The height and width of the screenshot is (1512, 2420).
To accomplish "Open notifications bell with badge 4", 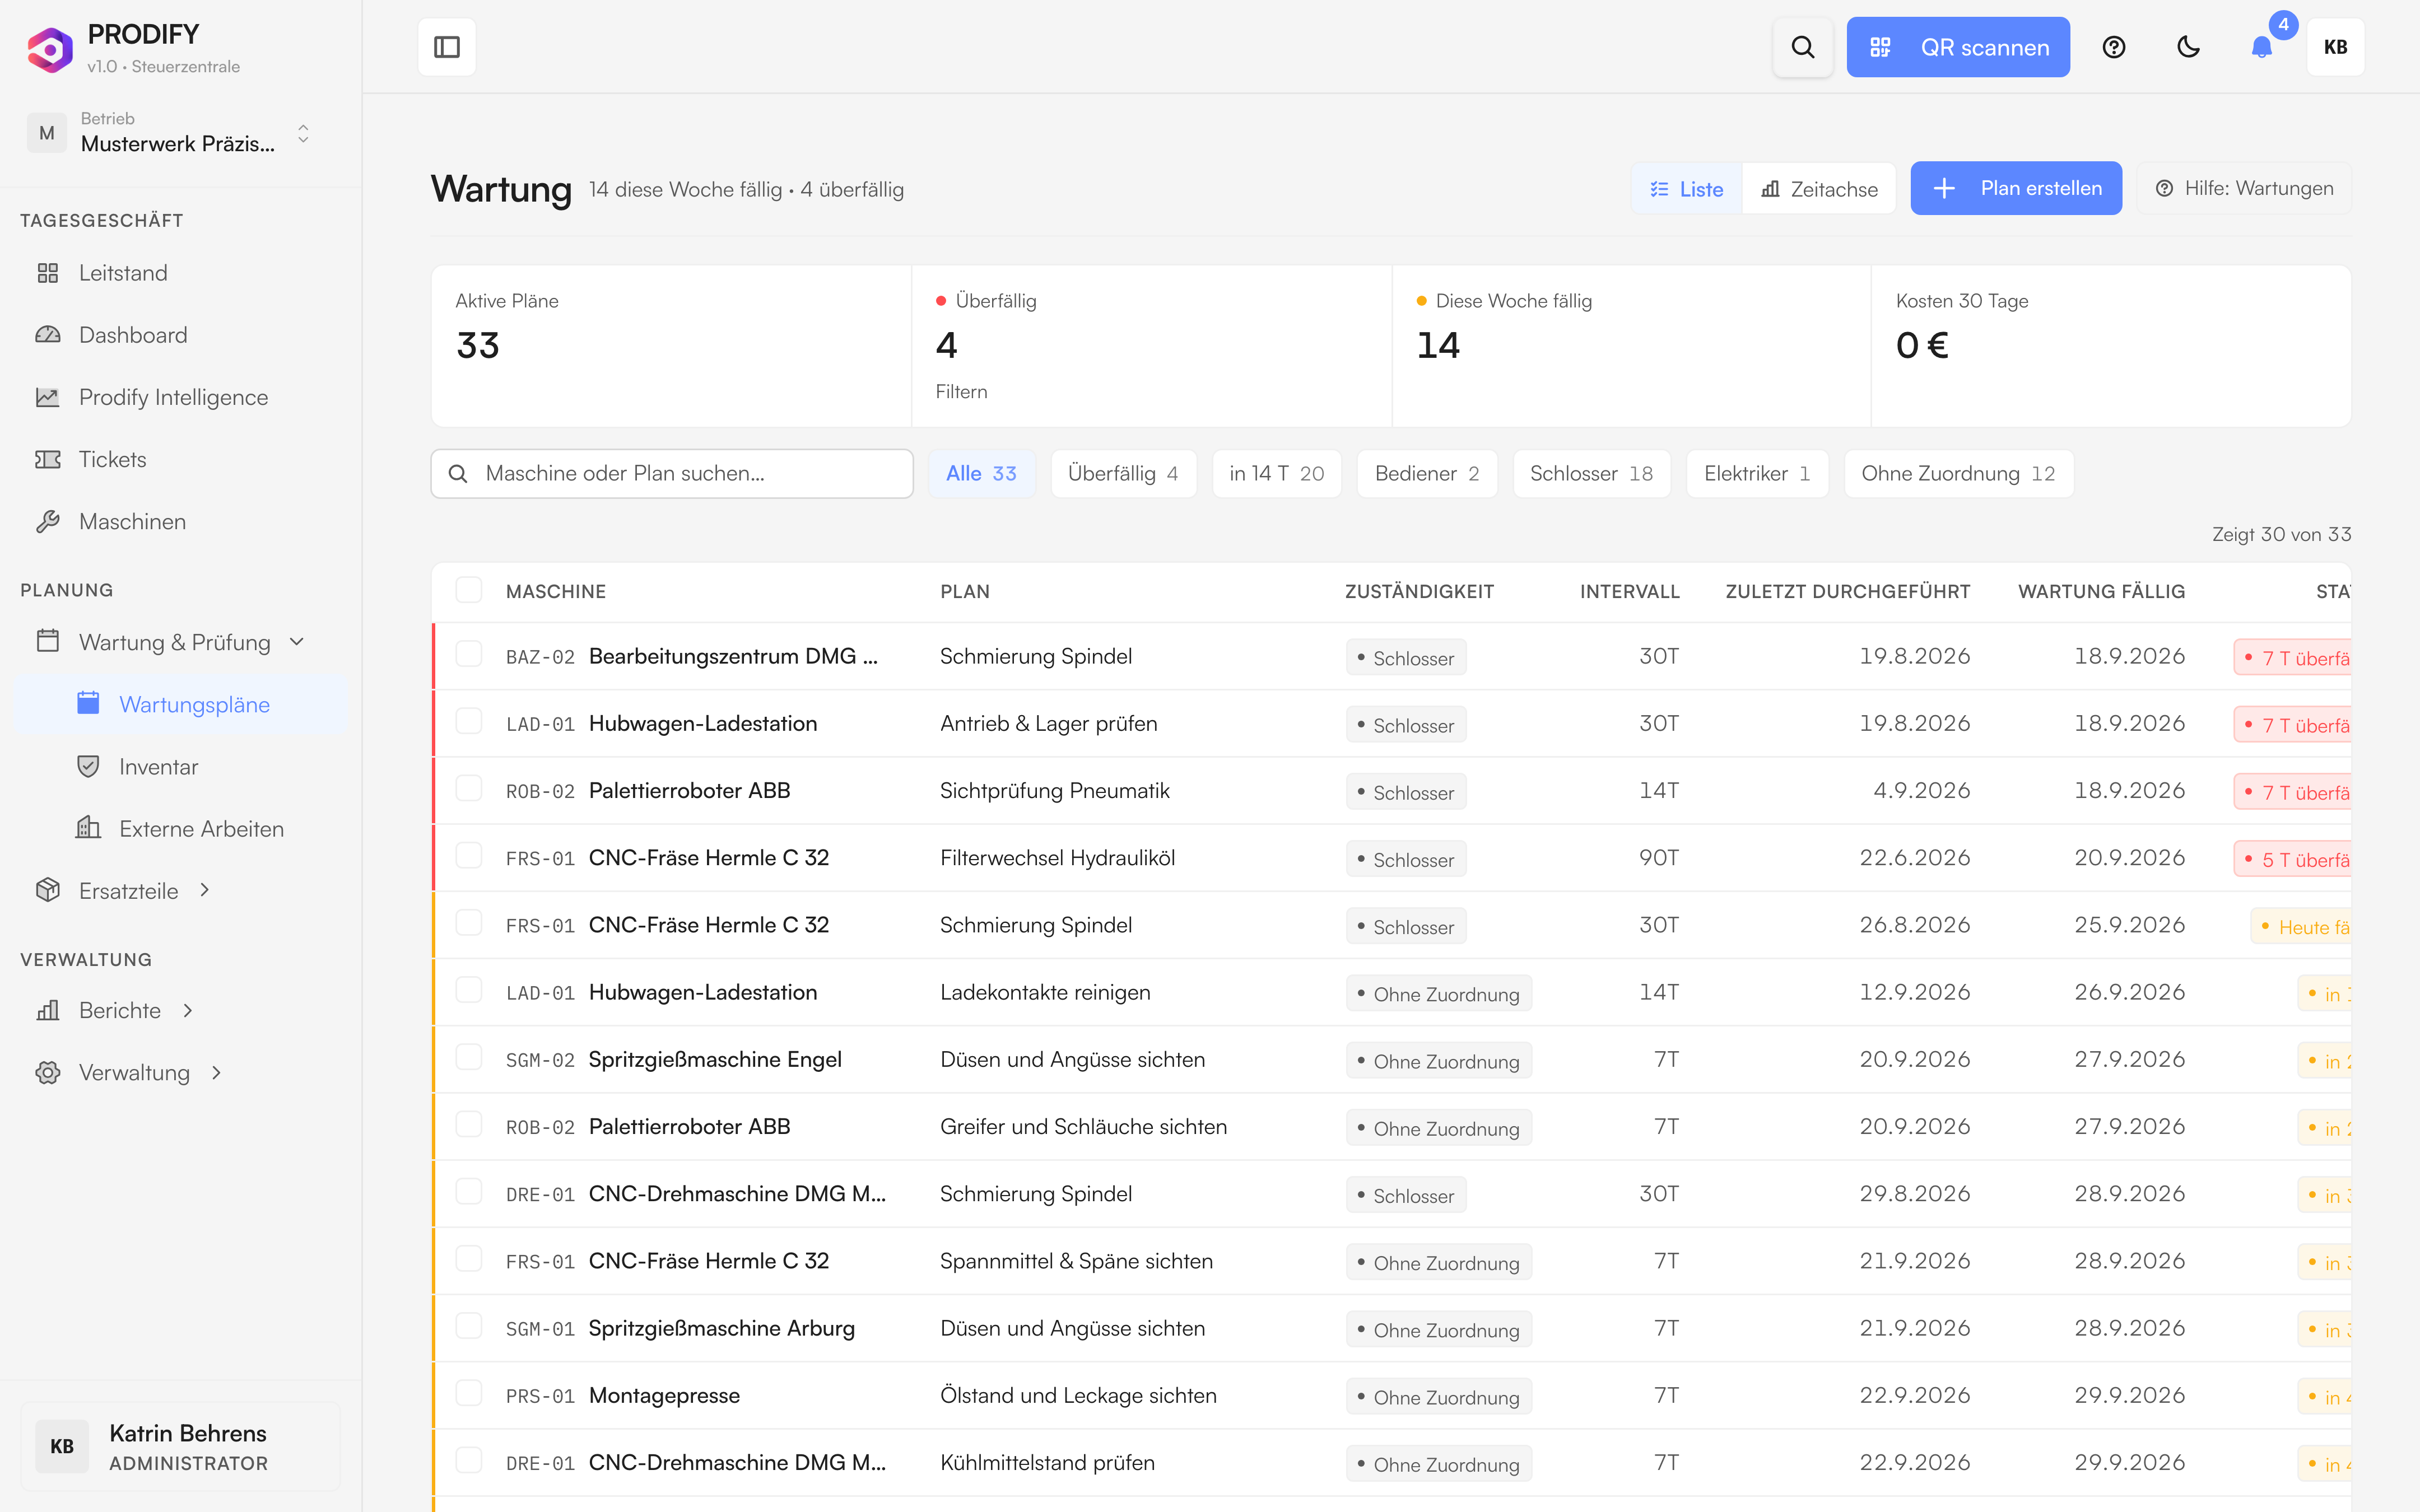I will pos(2262,47).
